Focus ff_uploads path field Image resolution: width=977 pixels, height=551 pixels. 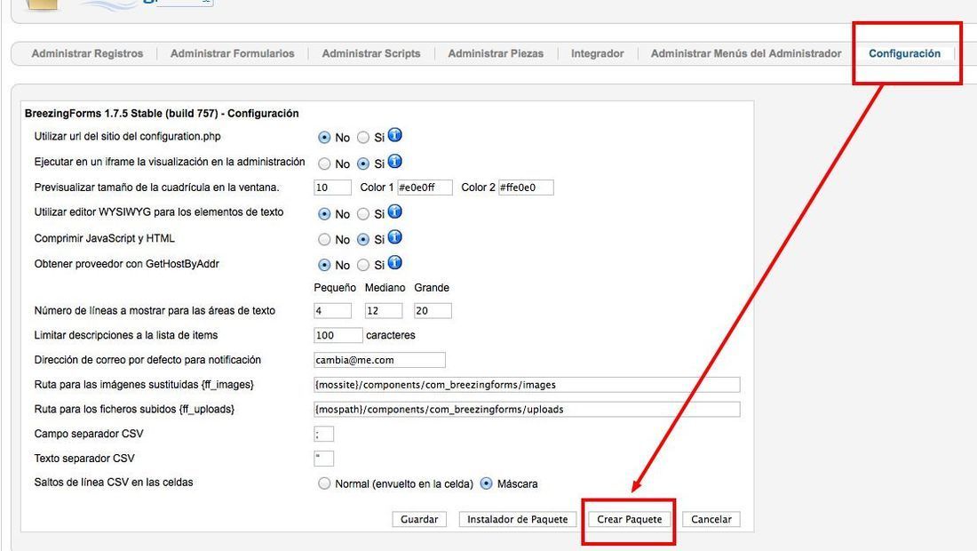(x=527, y=410)
